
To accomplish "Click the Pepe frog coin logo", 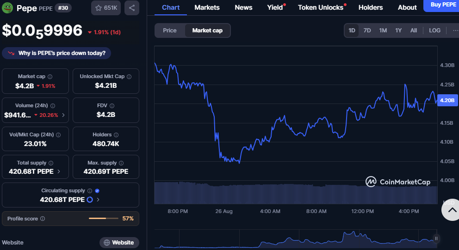I will point(7,8).
